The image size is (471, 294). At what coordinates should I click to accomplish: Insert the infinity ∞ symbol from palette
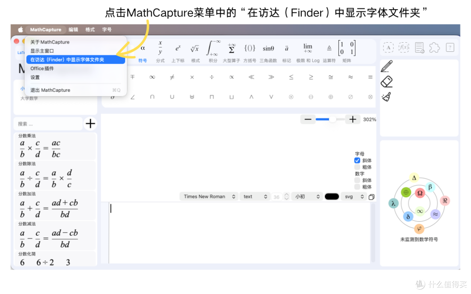pyautogui.click(x=152, y=77)
